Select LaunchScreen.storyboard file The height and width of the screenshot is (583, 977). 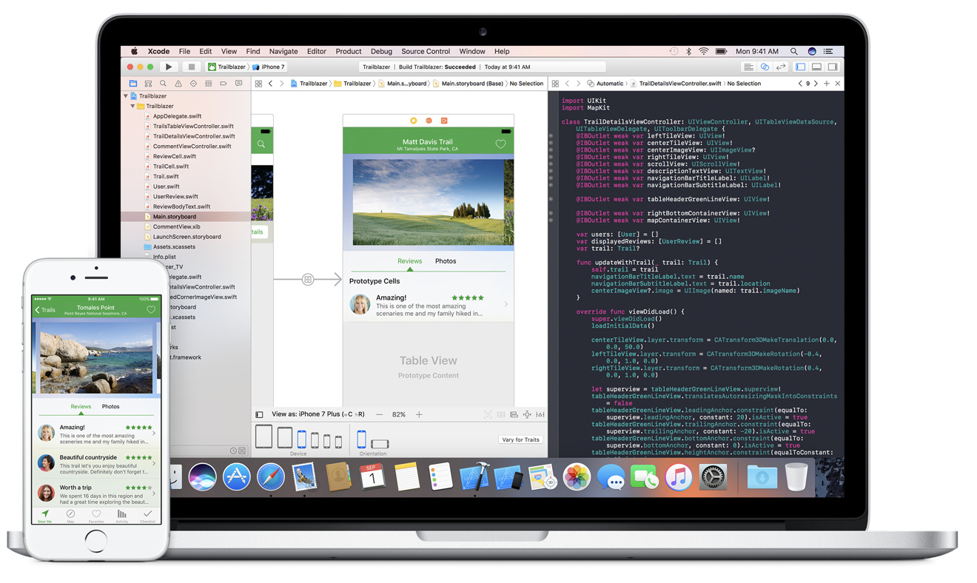187,237
